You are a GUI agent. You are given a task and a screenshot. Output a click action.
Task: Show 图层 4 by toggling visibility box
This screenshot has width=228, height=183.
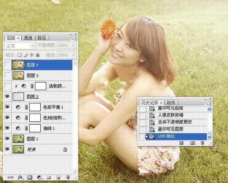[x=8, y=65]
